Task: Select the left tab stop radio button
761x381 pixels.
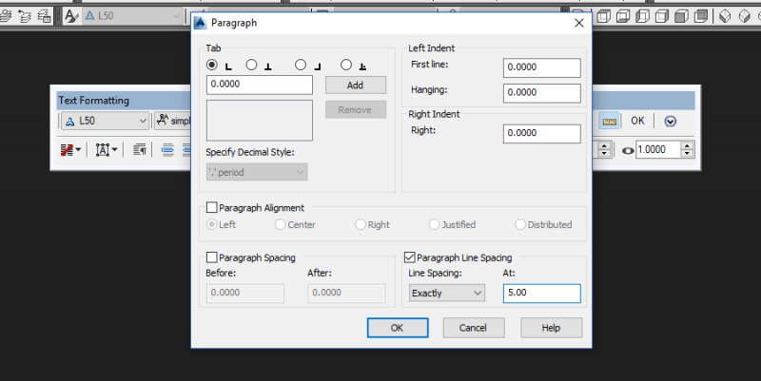Action: click(x=212, y=65)
